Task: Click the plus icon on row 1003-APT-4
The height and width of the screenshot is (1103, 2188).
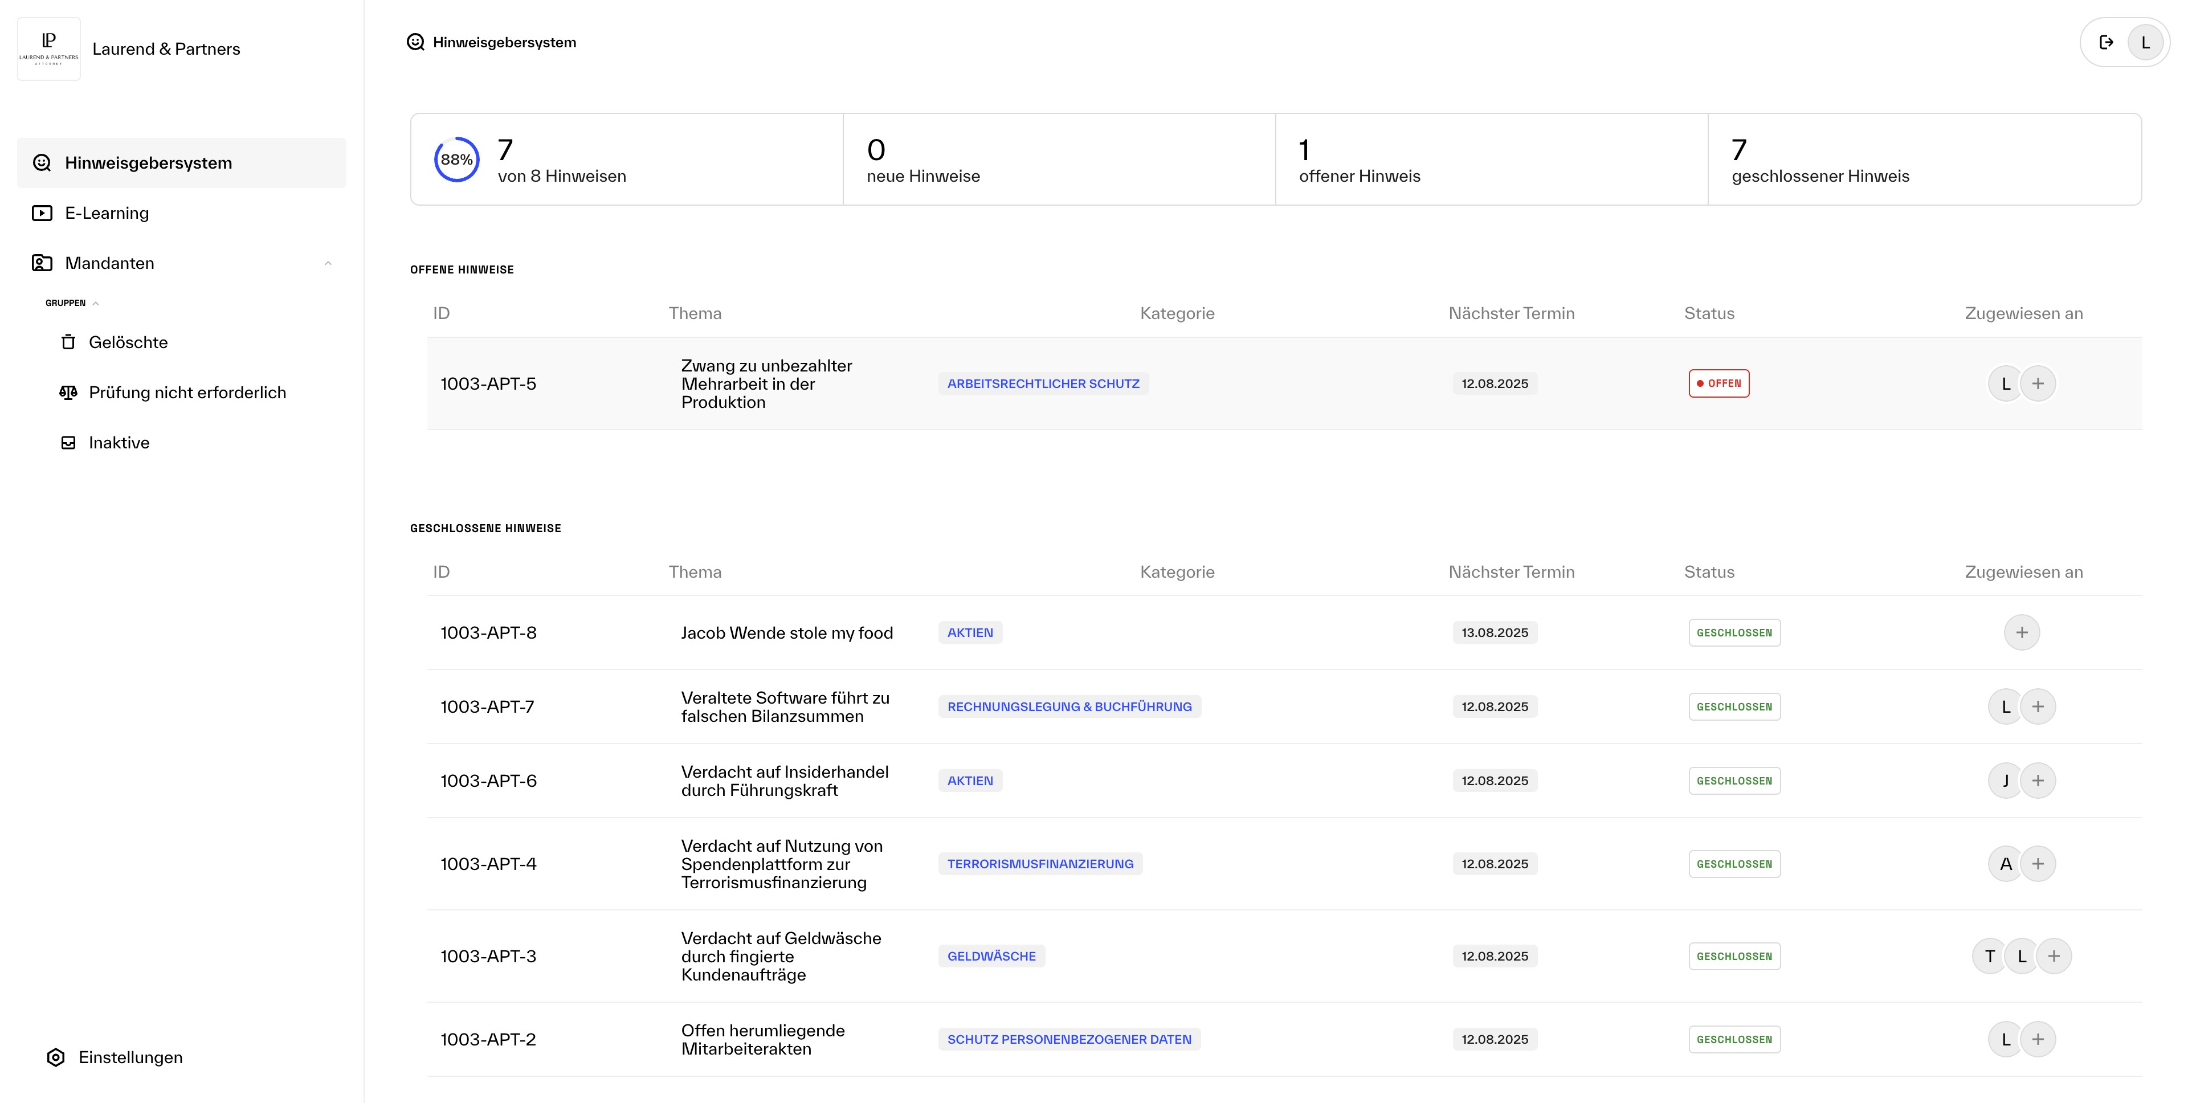Action: [2039, 864]
